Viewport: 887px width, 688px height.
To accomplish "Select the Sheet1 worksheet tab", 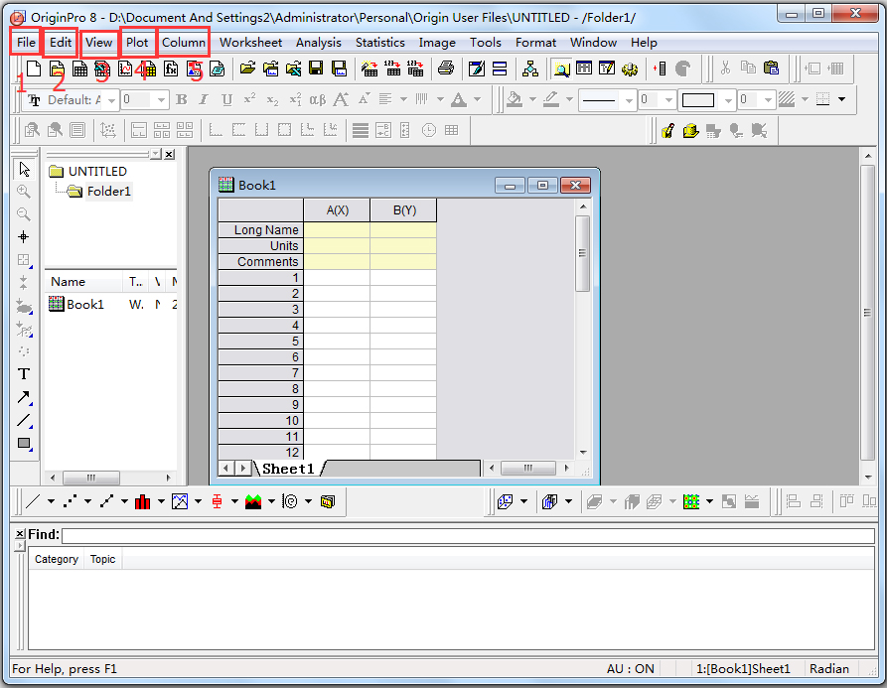I will pos(288,469).
